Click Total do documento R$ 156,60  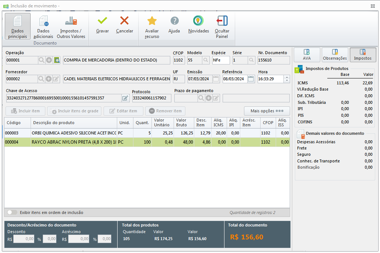(x=247, y=237)
